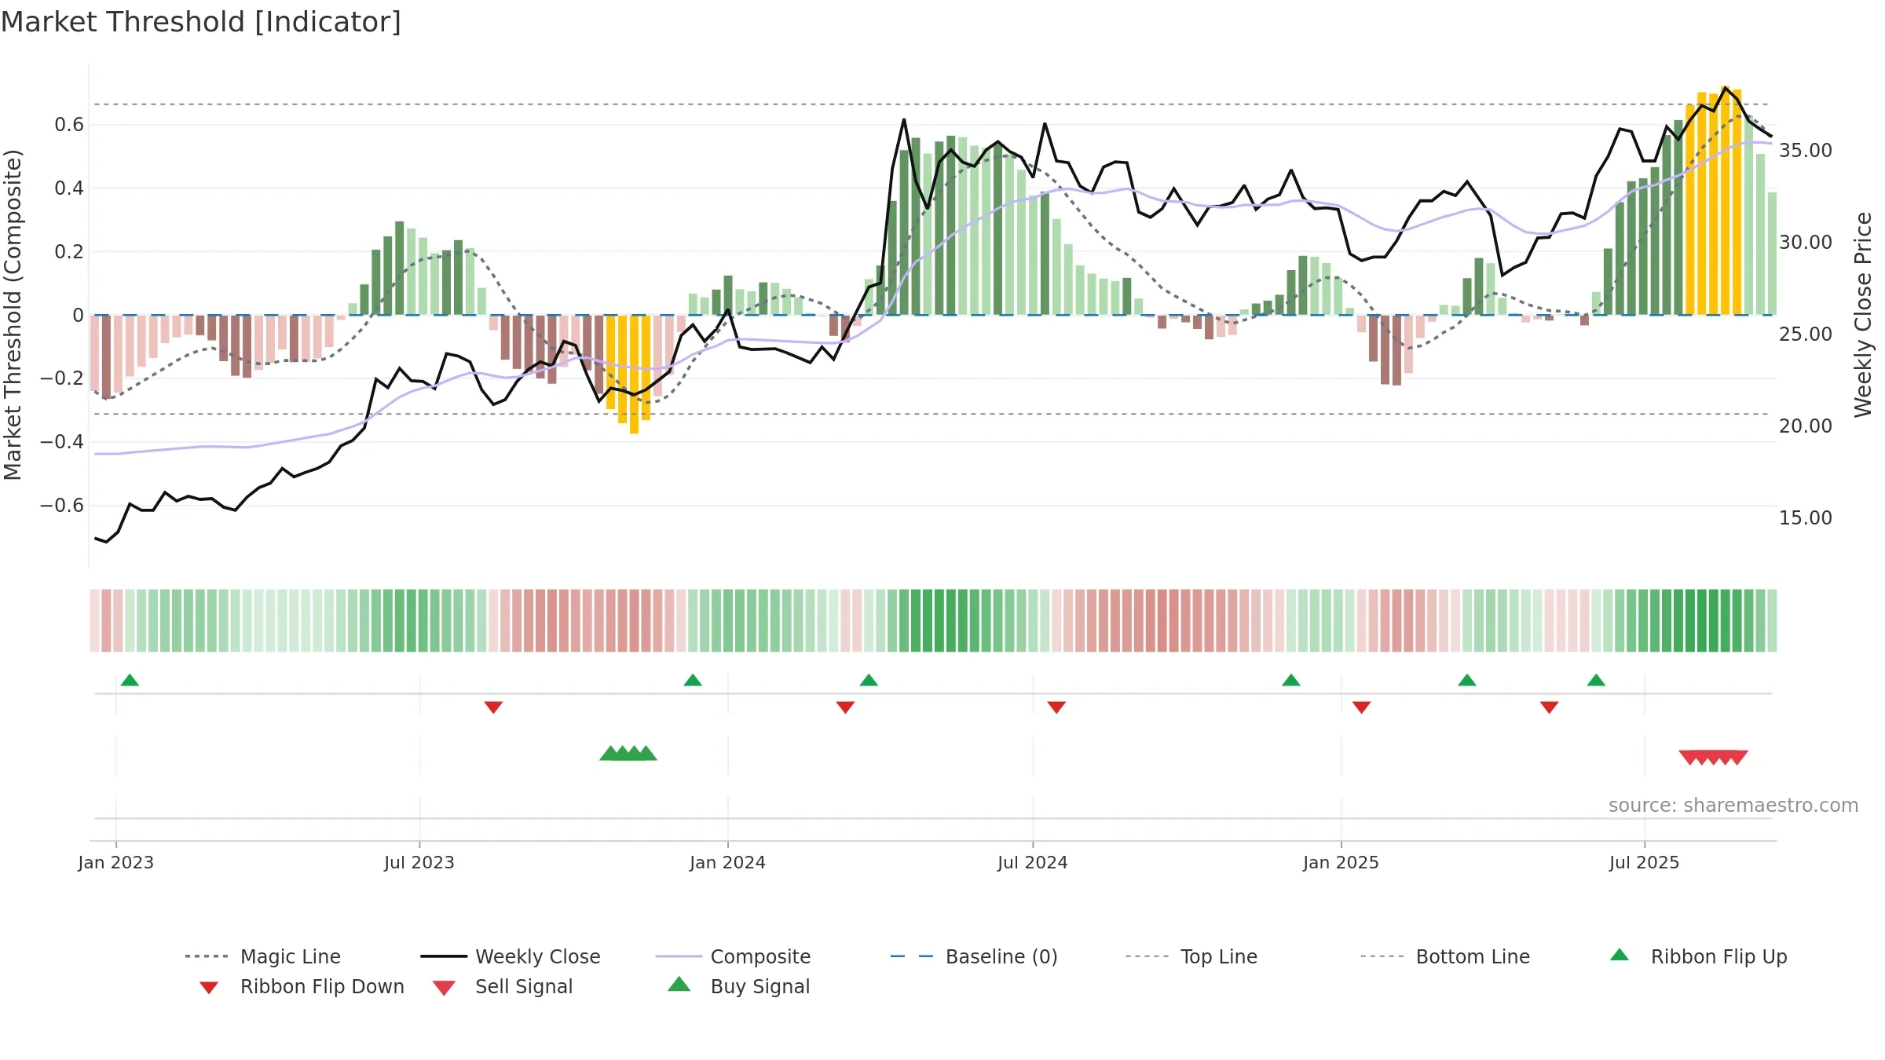Toggle the Baseline (0) legend entry
This screenshot has height=1060, width=1885.
pyautogui.click(x=974, y=956)
